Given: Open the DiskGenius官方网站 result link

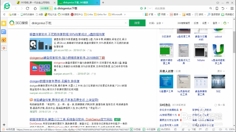Looking at the screenshot, I should tap(71, 120).
